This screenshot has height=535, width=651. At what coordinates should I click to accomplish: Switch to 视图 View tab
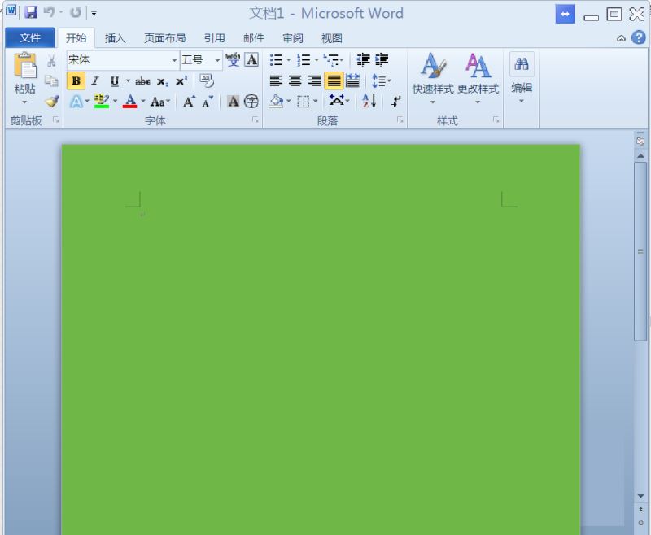click(x=332, y=38)
